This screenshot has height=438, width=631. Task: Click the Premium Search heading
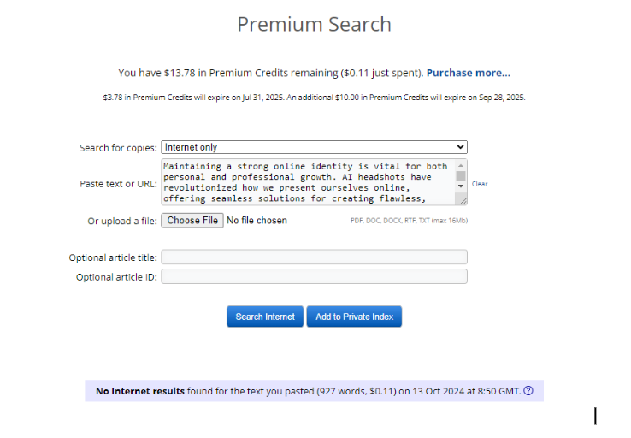tap(314, 24)
